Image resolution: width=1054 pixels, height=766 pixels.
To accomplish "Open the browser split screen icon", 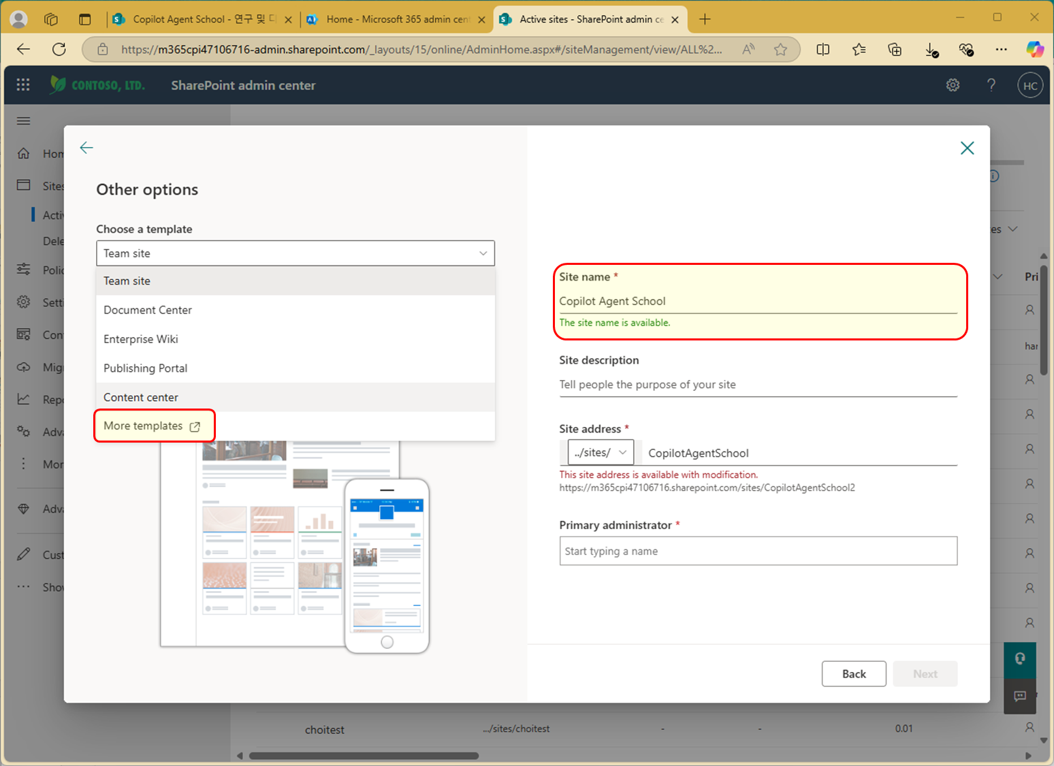I will click(x=823, y=49).
